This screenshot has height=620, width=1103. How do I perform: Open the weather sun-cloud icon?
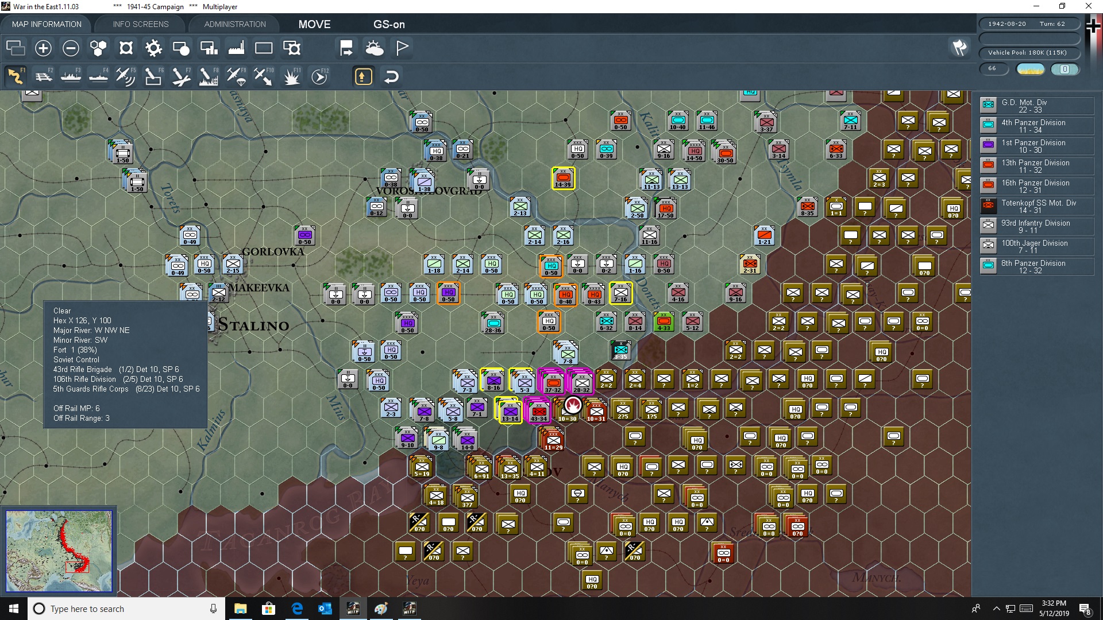375,48
